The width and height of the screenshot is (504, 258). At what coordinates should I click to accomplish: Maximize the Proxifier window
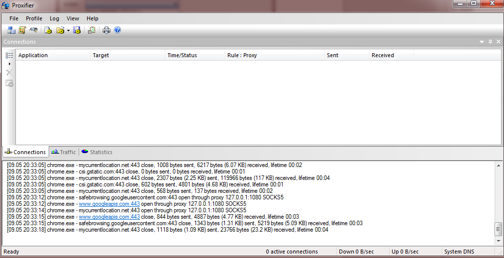tap(474, 3)
